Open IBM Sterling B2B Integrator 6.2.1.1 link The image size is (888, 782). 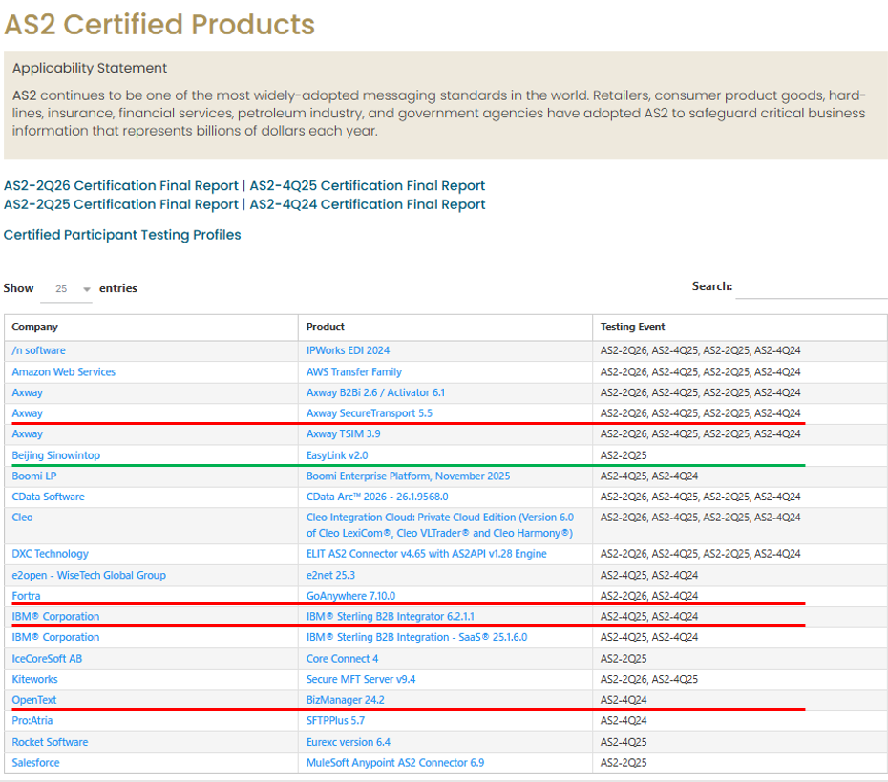click(x=391, y=616)
